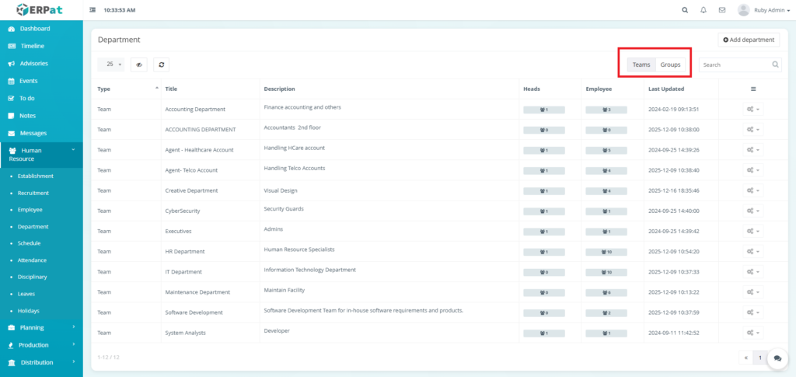Toggle column visibility with the eye icon
Screen dimensions: 796x377
139,65
